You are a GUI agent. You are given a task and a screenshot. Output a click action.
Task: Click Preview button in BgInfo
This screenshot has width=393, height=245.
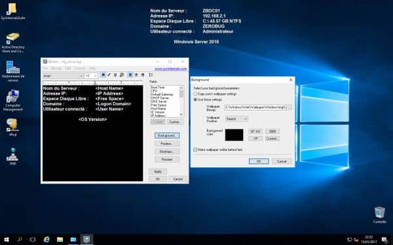pos(167,159)
